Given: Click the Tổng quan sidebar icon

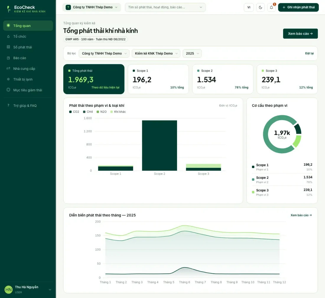Looking at the screenshot, I should click(x=8, y=25).
